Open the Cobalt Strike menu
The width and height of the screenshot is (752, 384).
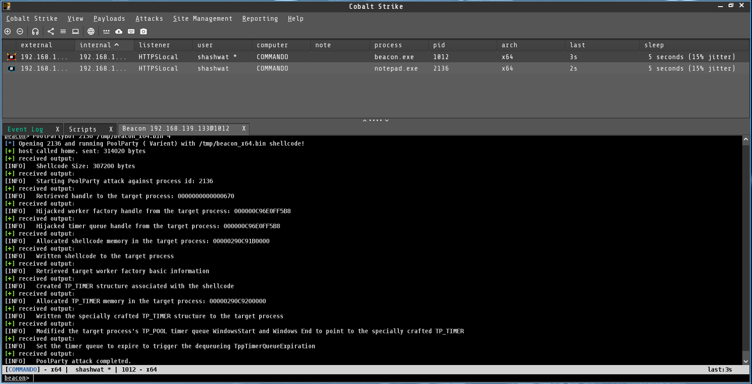coord(32,19)
